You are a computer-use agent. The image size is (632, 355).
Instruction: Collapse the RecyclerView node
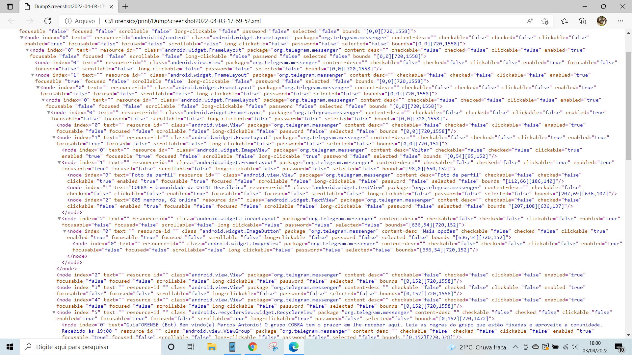(x=54, y=312)
